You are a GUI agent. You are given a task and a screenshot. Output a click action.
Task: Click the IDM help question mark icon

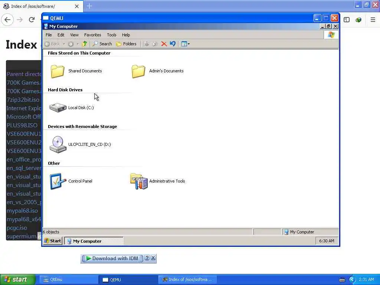pos(147,258)
